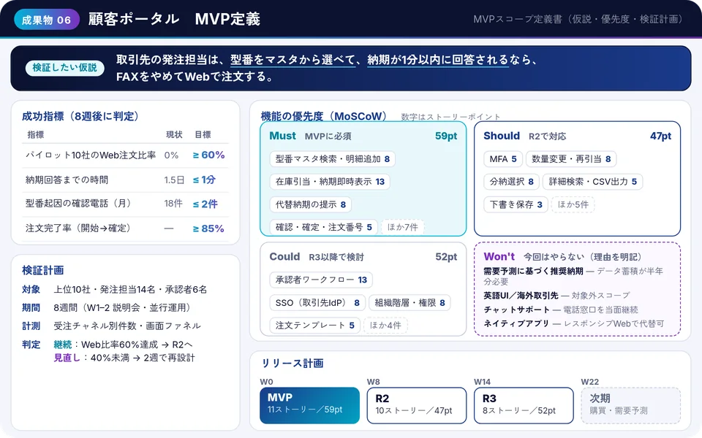Expand the ほか5件 chip in Should
Viewport: 702px width, 438px height.
pyautogui.click(x=573, y=204)
